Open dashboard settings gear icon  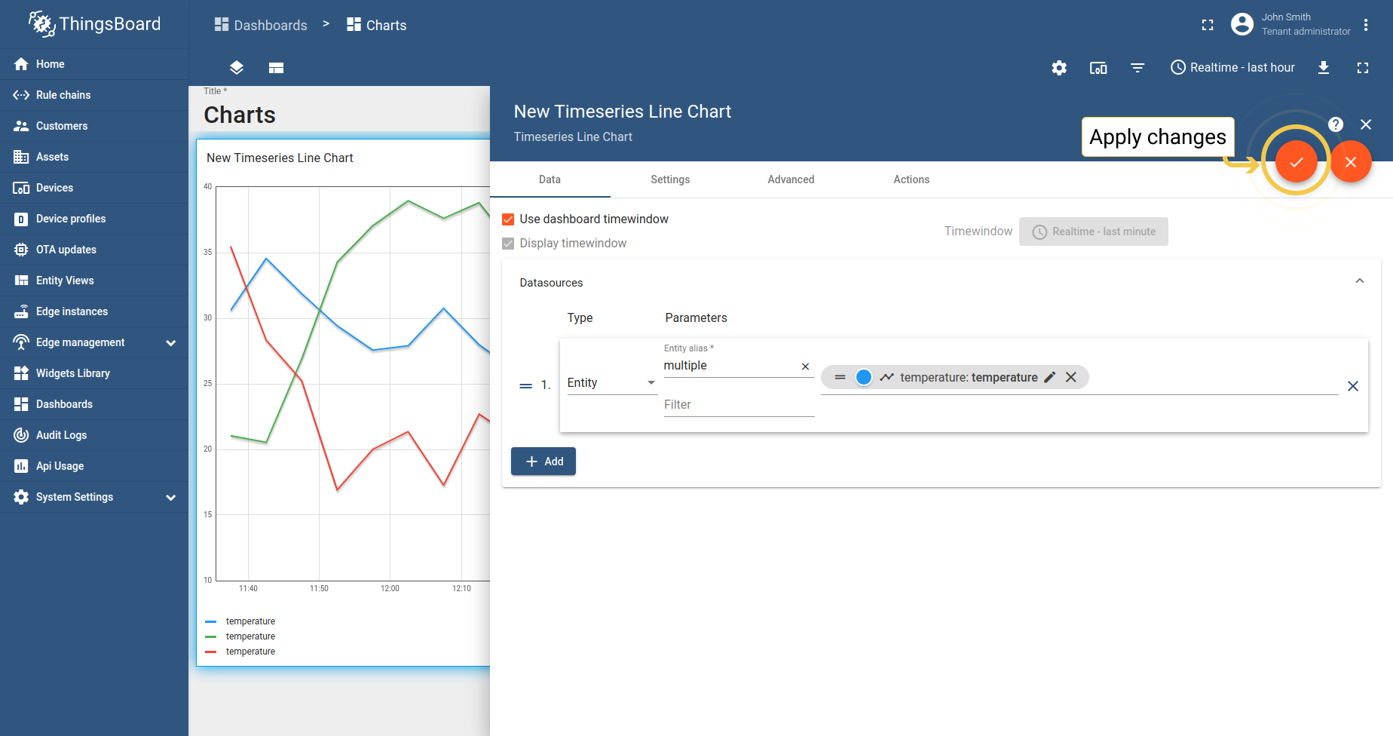click(1059, 68)
